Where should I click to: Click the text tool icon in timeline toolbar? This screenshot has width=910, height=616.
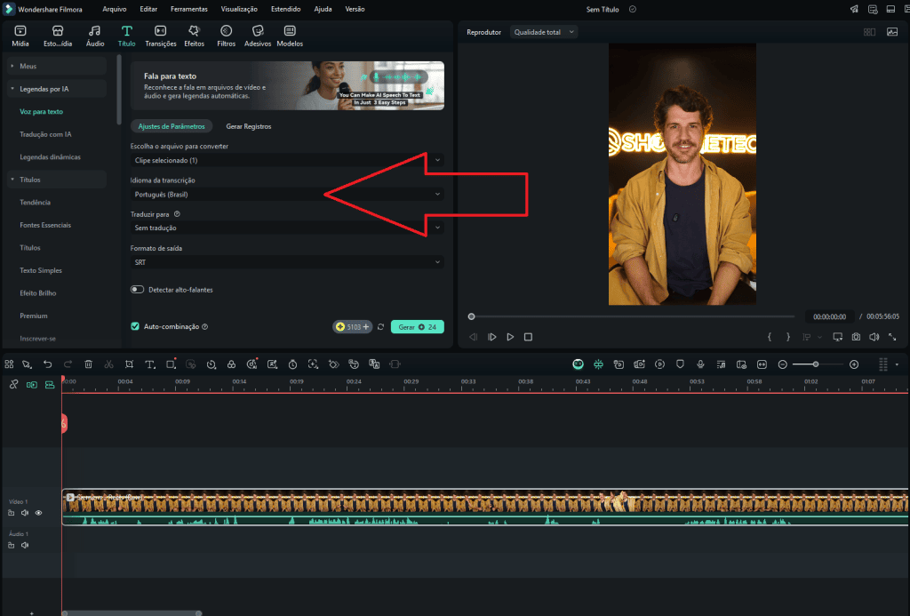click(x=149, y=364)
